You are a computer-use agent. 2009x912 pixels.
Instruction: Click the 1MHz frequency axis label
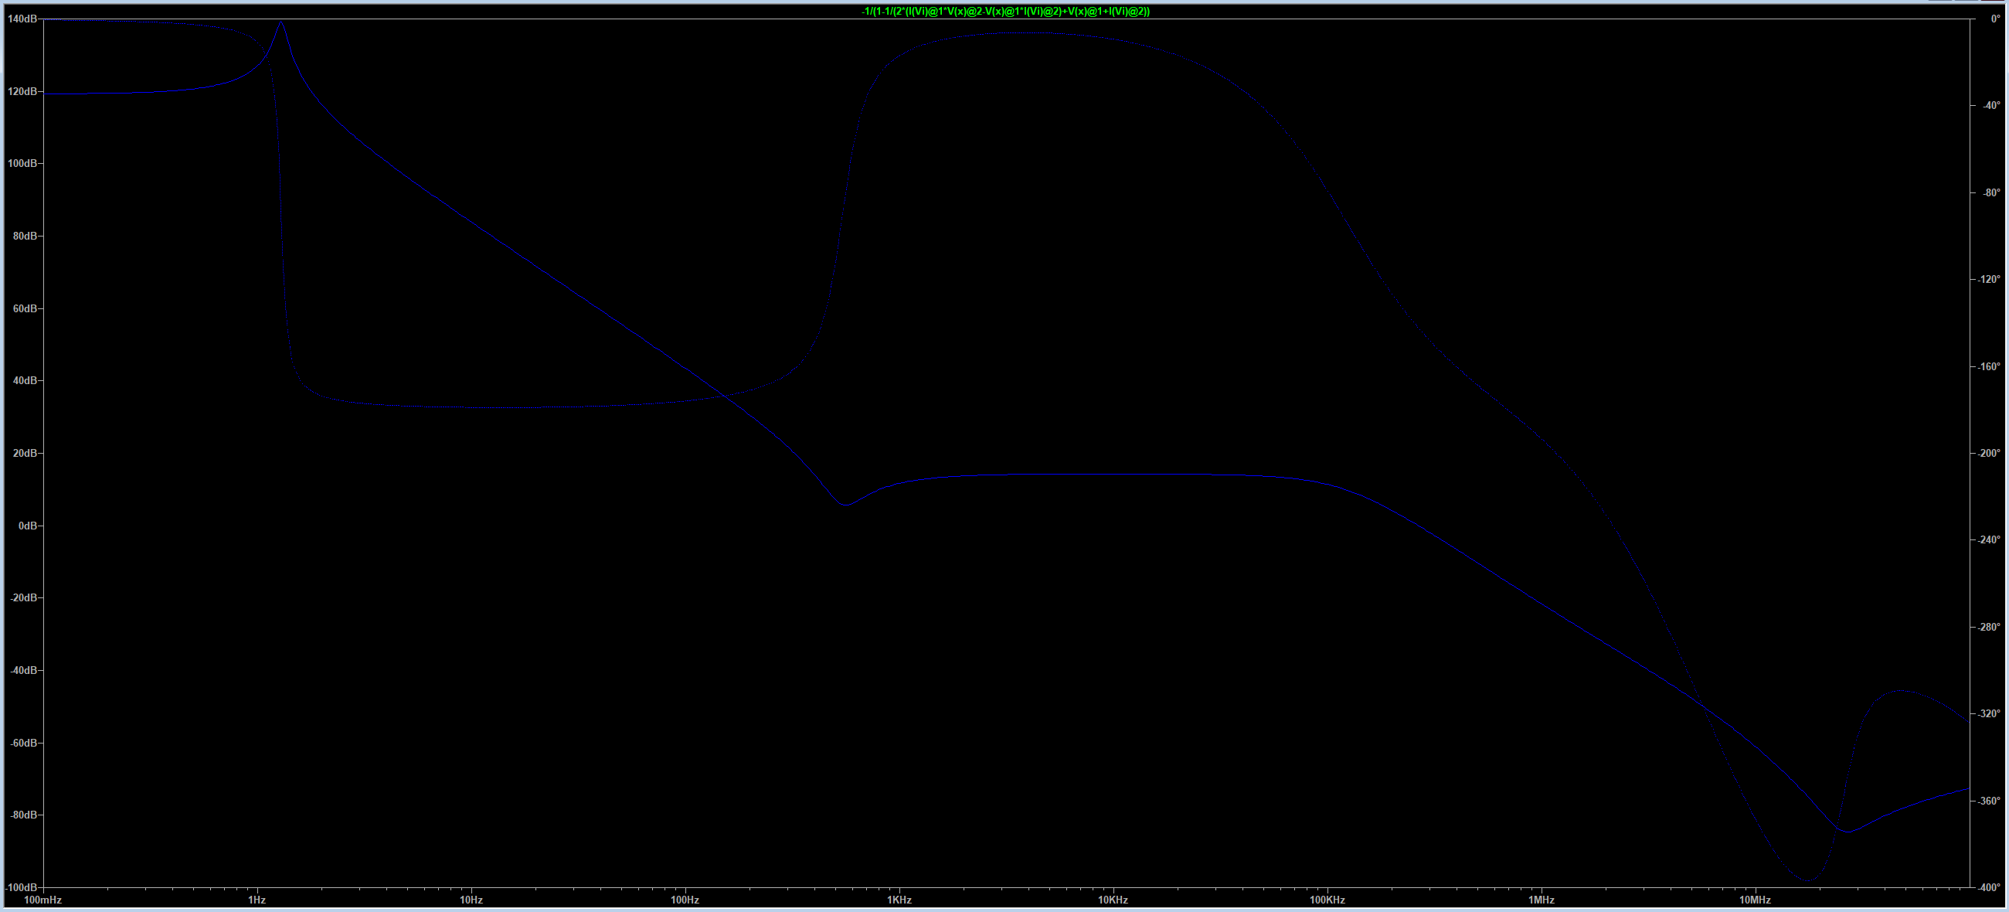[x=1541, y=900]
